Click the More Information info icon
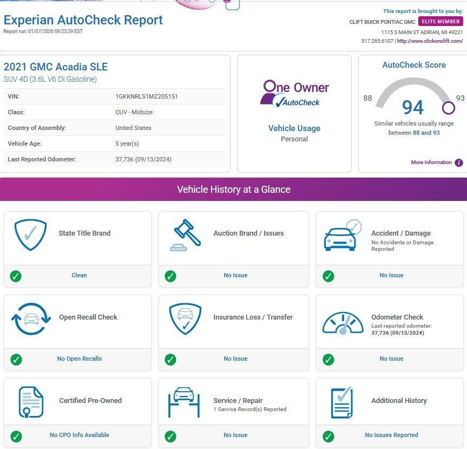 (458, 162)
